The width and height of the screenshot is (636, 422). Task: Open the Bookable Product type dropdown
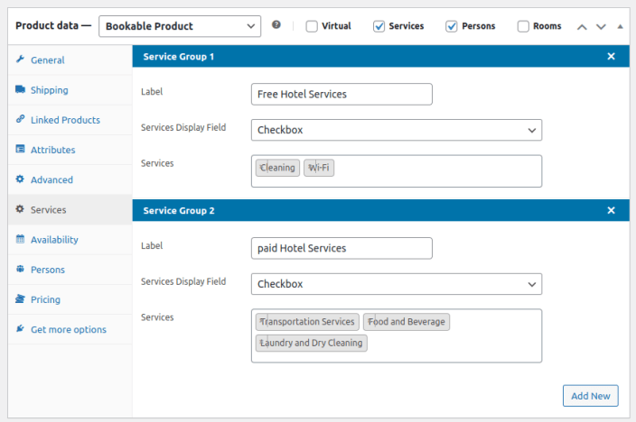click(180, 26)
